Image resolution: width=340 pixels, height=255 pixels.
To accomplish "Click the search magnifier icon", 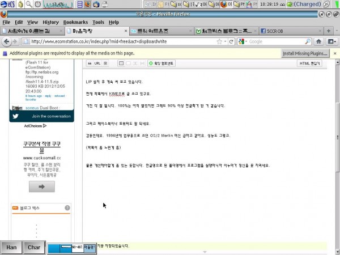I will coord(307,41).
